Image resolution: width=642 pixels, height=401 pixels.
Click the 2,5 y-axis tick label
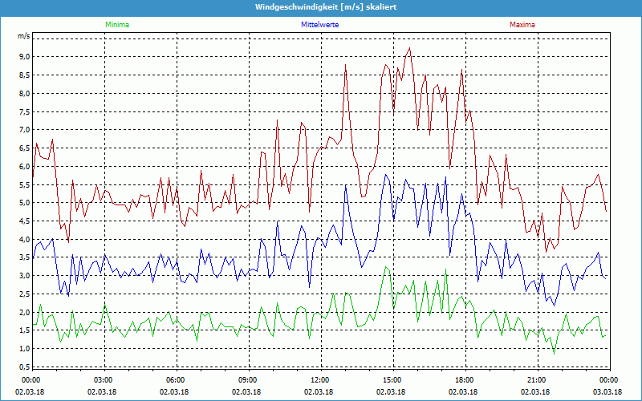[23, 294]
